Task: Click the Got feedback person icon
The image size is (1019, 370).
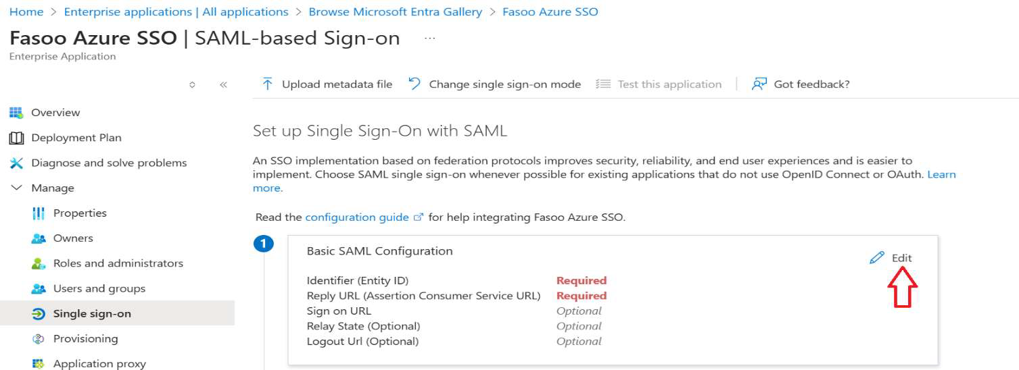Action: [x=759, y=84]
